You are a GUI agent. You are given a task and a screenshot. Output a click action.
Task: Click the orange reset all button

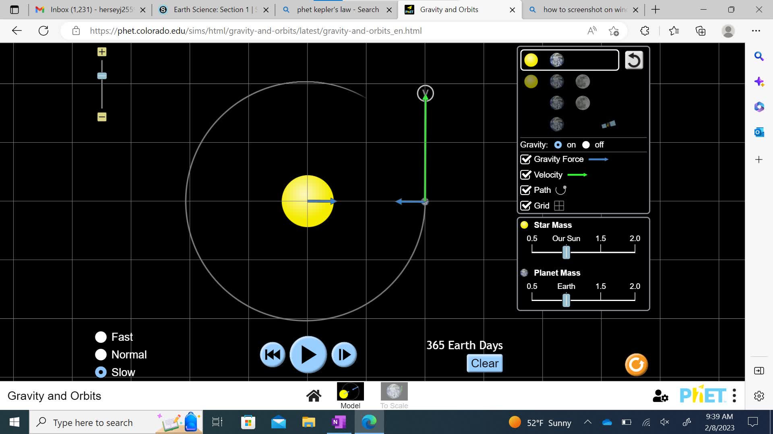click(636, 364)
